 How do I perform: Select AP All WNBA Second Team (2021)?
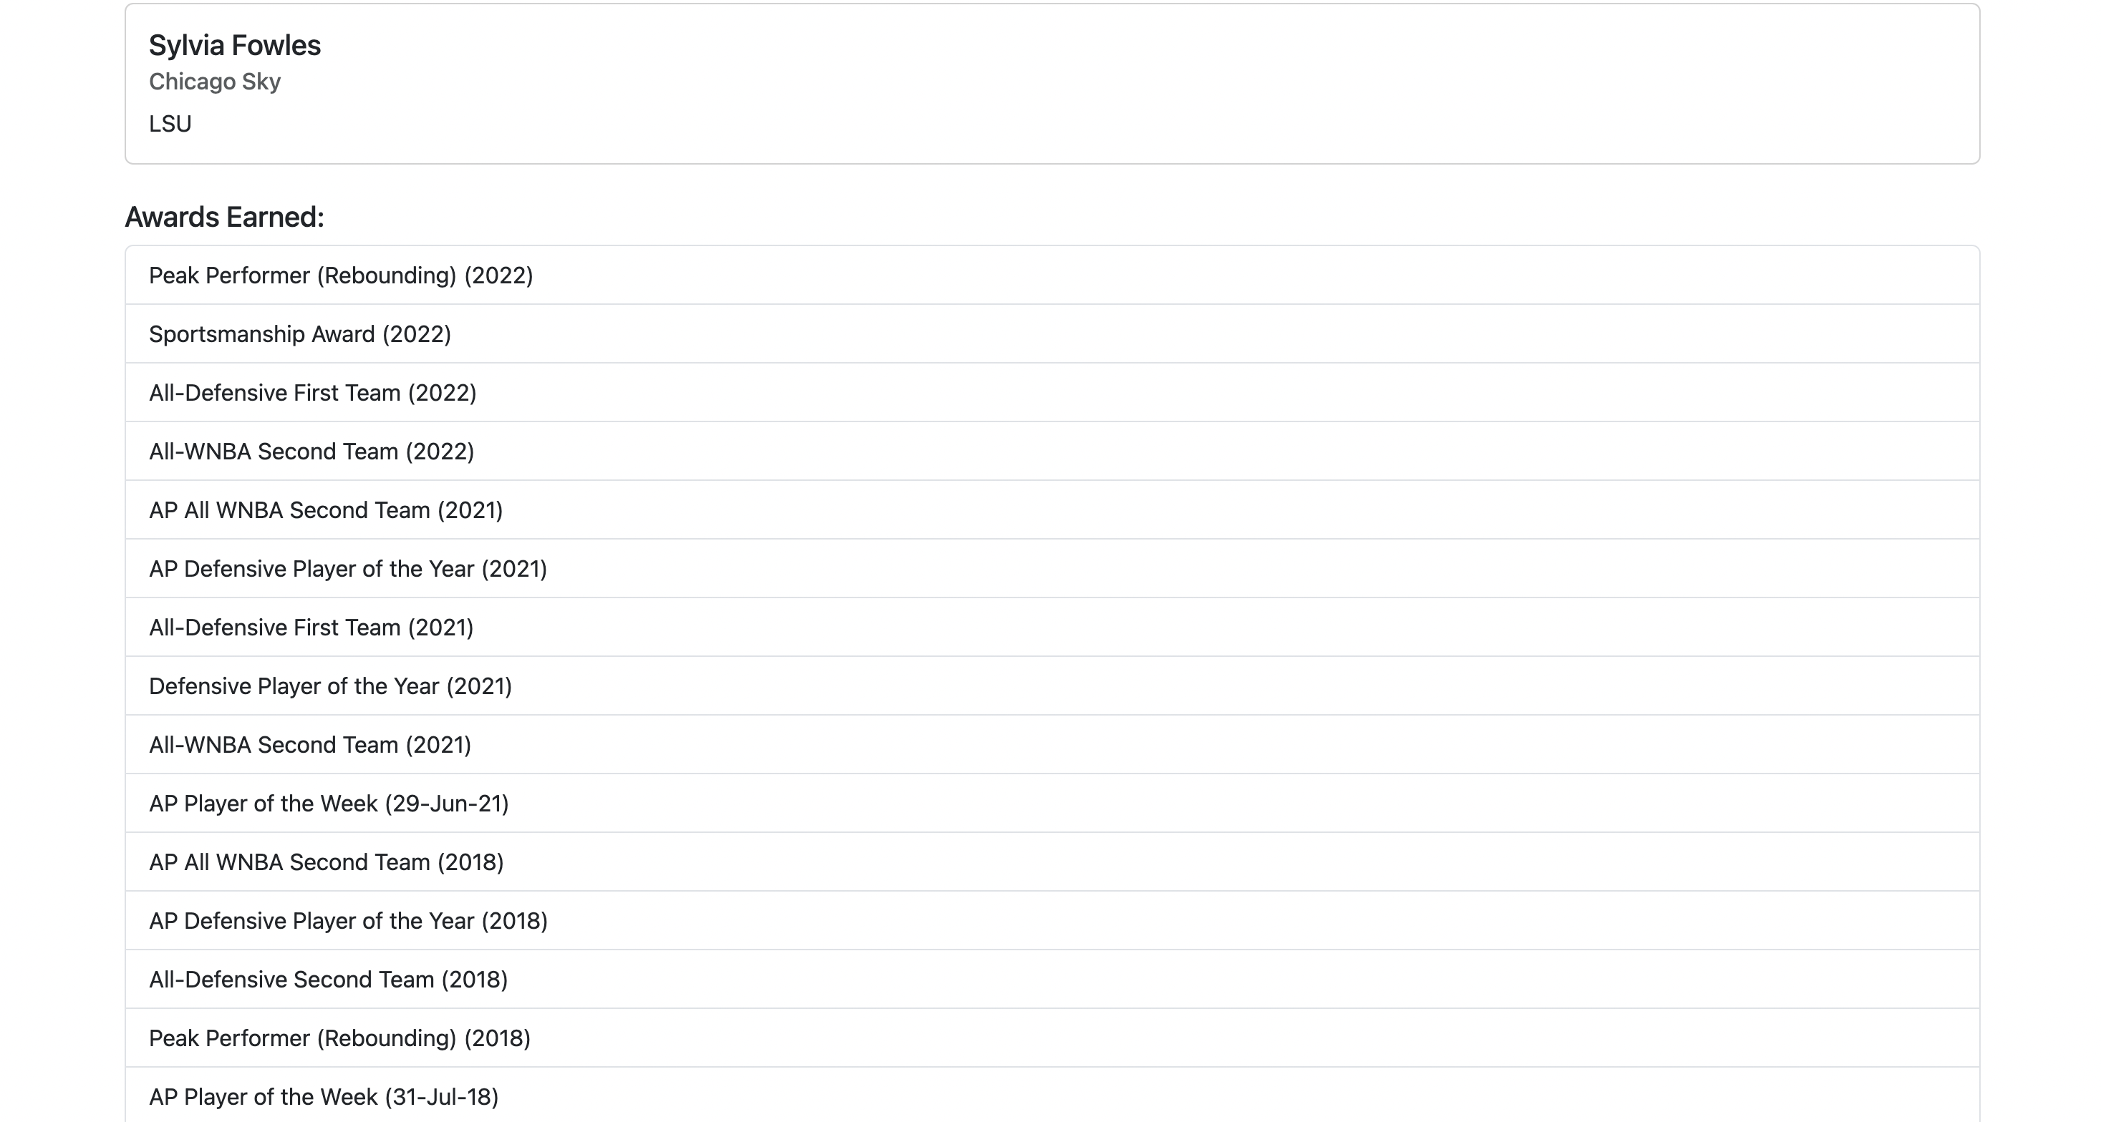(327, 510)
